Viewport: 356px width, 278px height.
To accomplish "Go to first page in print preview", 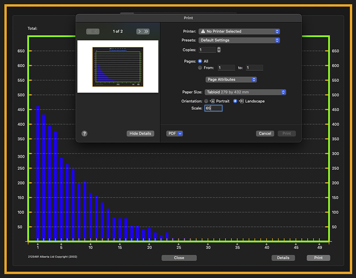I will [89, 32].
